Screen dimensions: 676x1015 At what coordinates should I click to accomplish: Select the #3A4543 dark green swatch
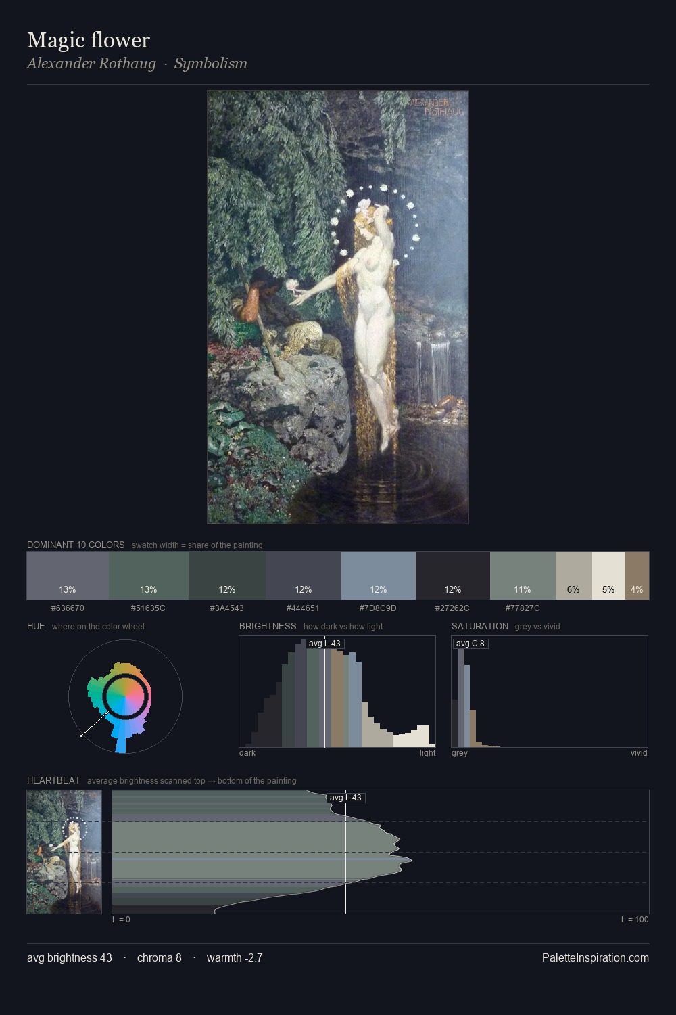[x=227, y=576]
